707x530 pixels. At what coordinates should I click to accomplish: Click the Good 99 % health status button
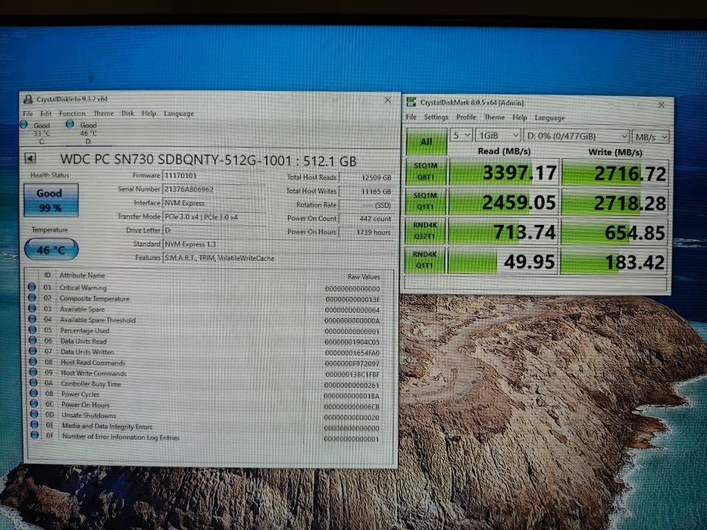(x=51, y=200)
